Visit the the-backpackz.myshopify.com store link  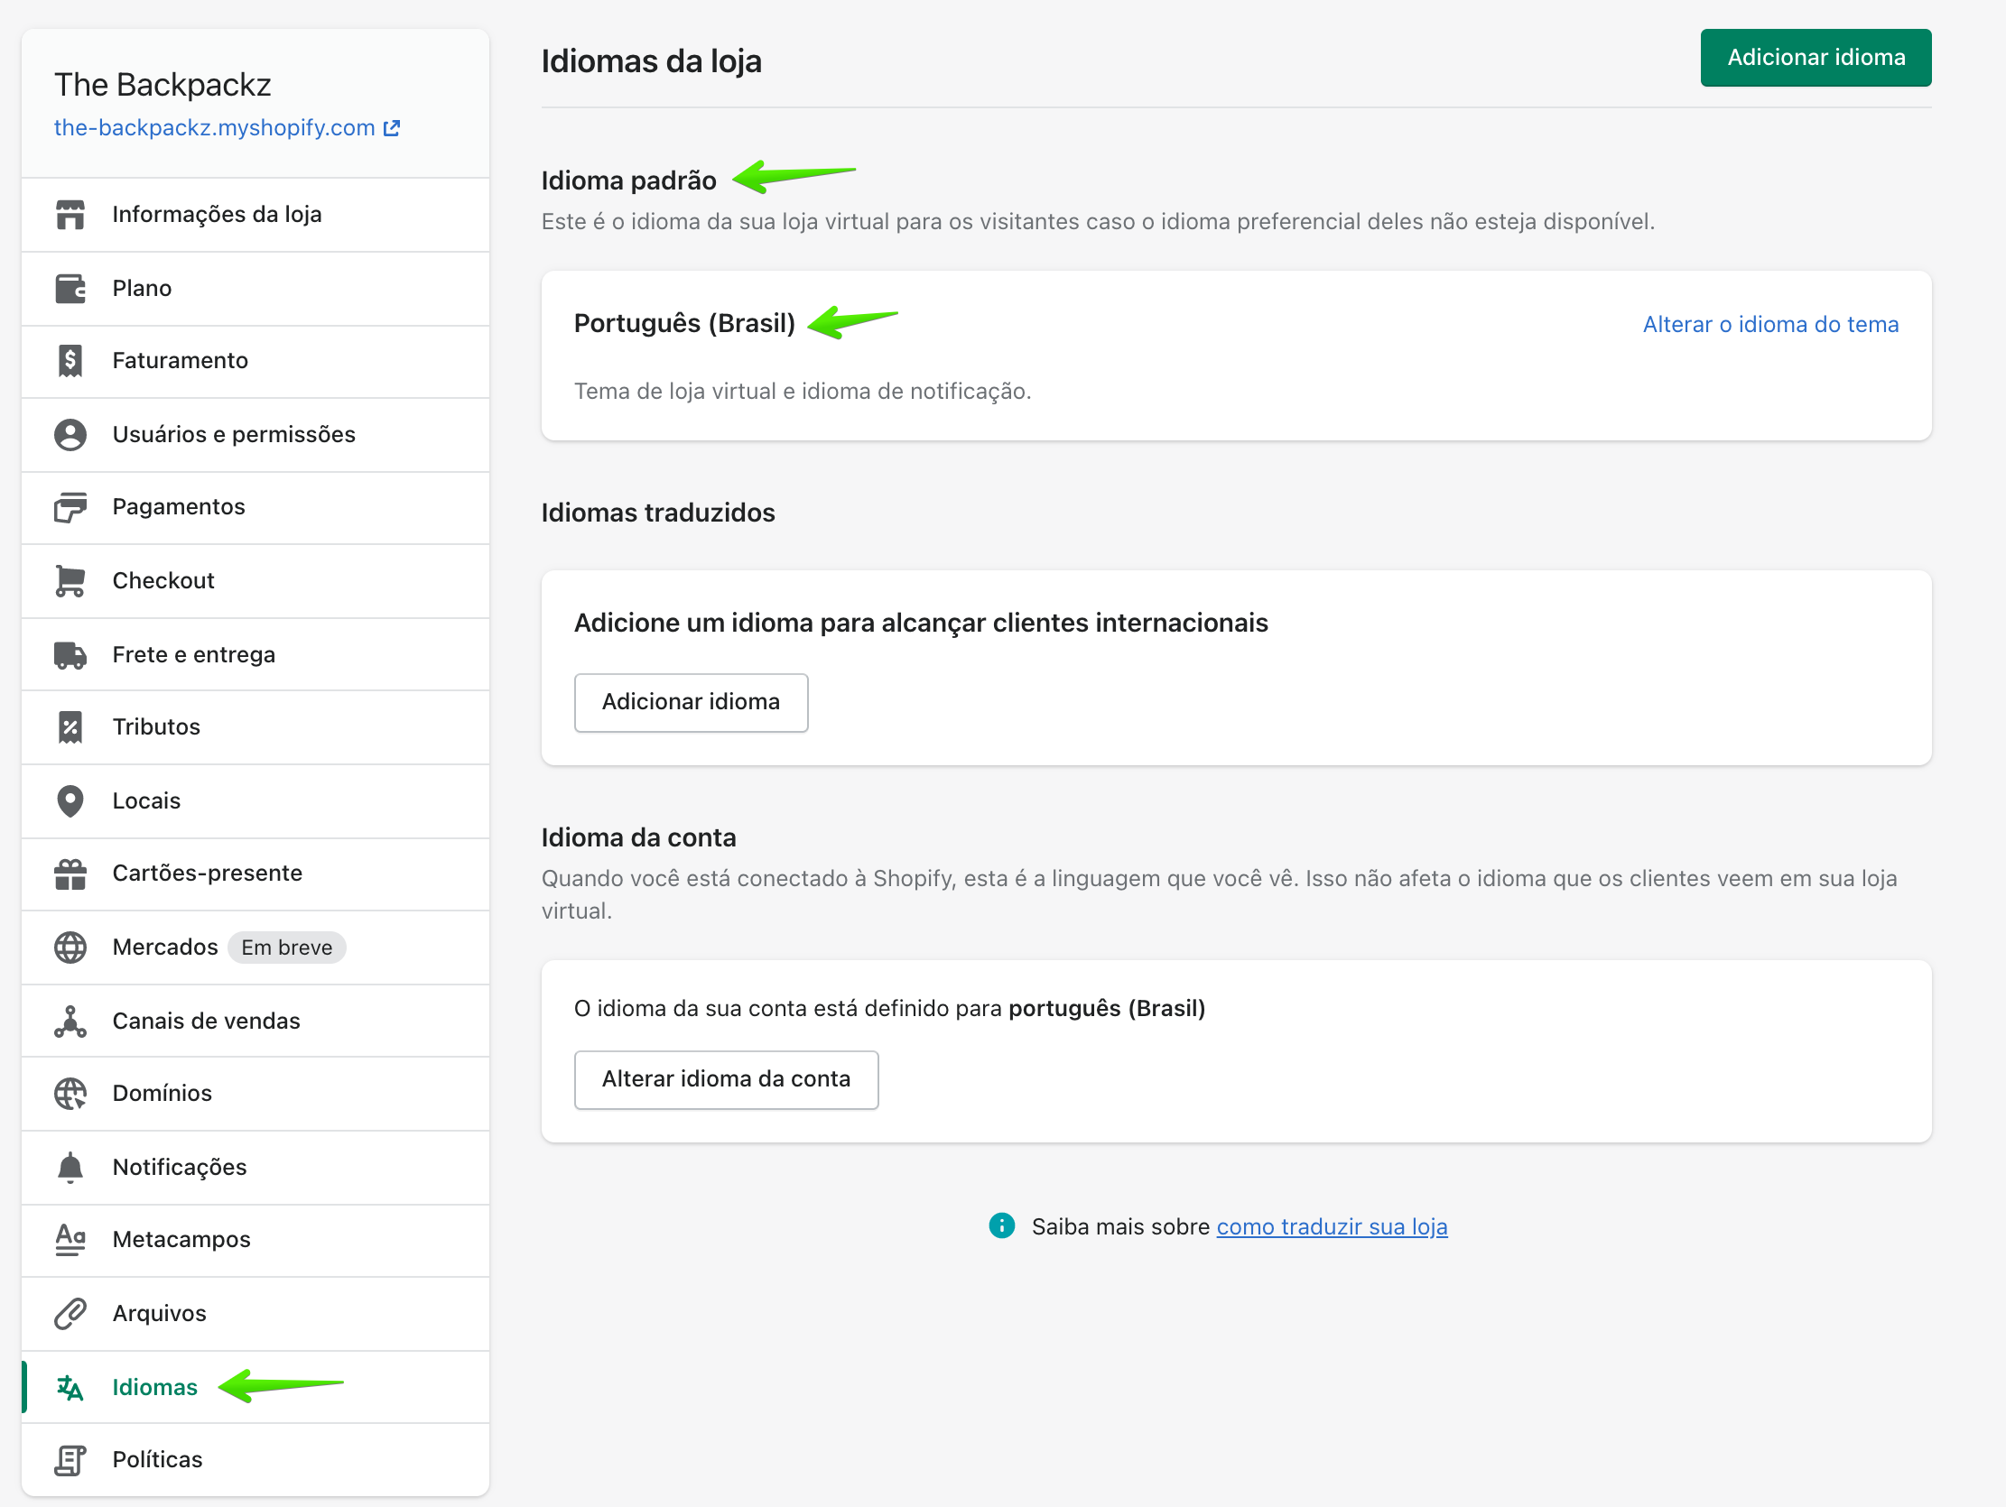click(x=215, y=128)
